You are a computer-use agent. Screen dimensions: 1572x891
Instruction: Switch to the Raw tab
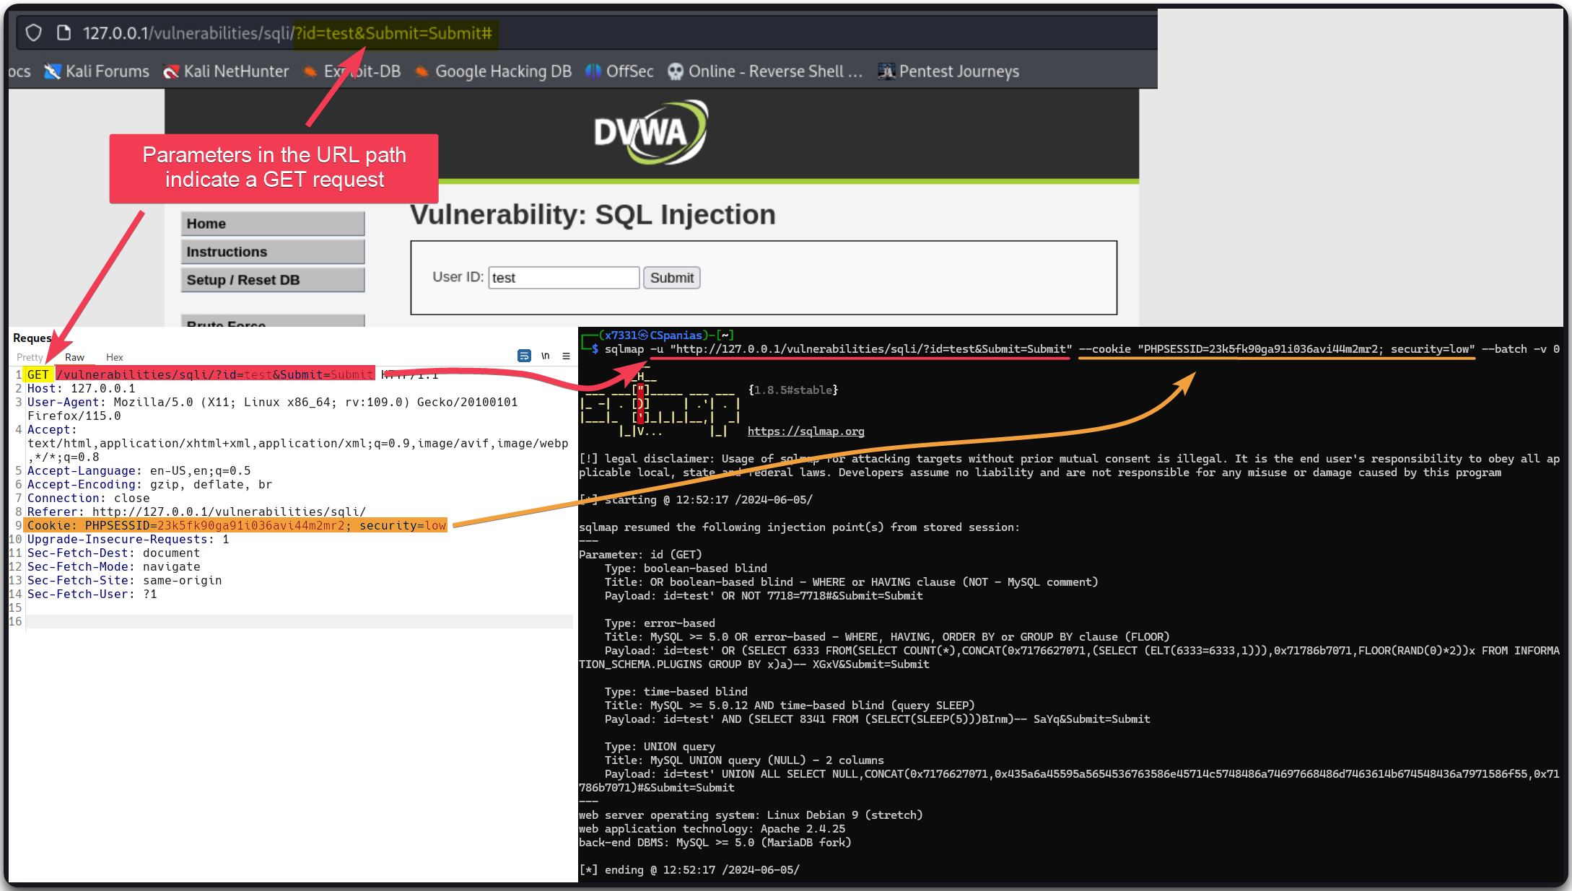pos(74,357)
